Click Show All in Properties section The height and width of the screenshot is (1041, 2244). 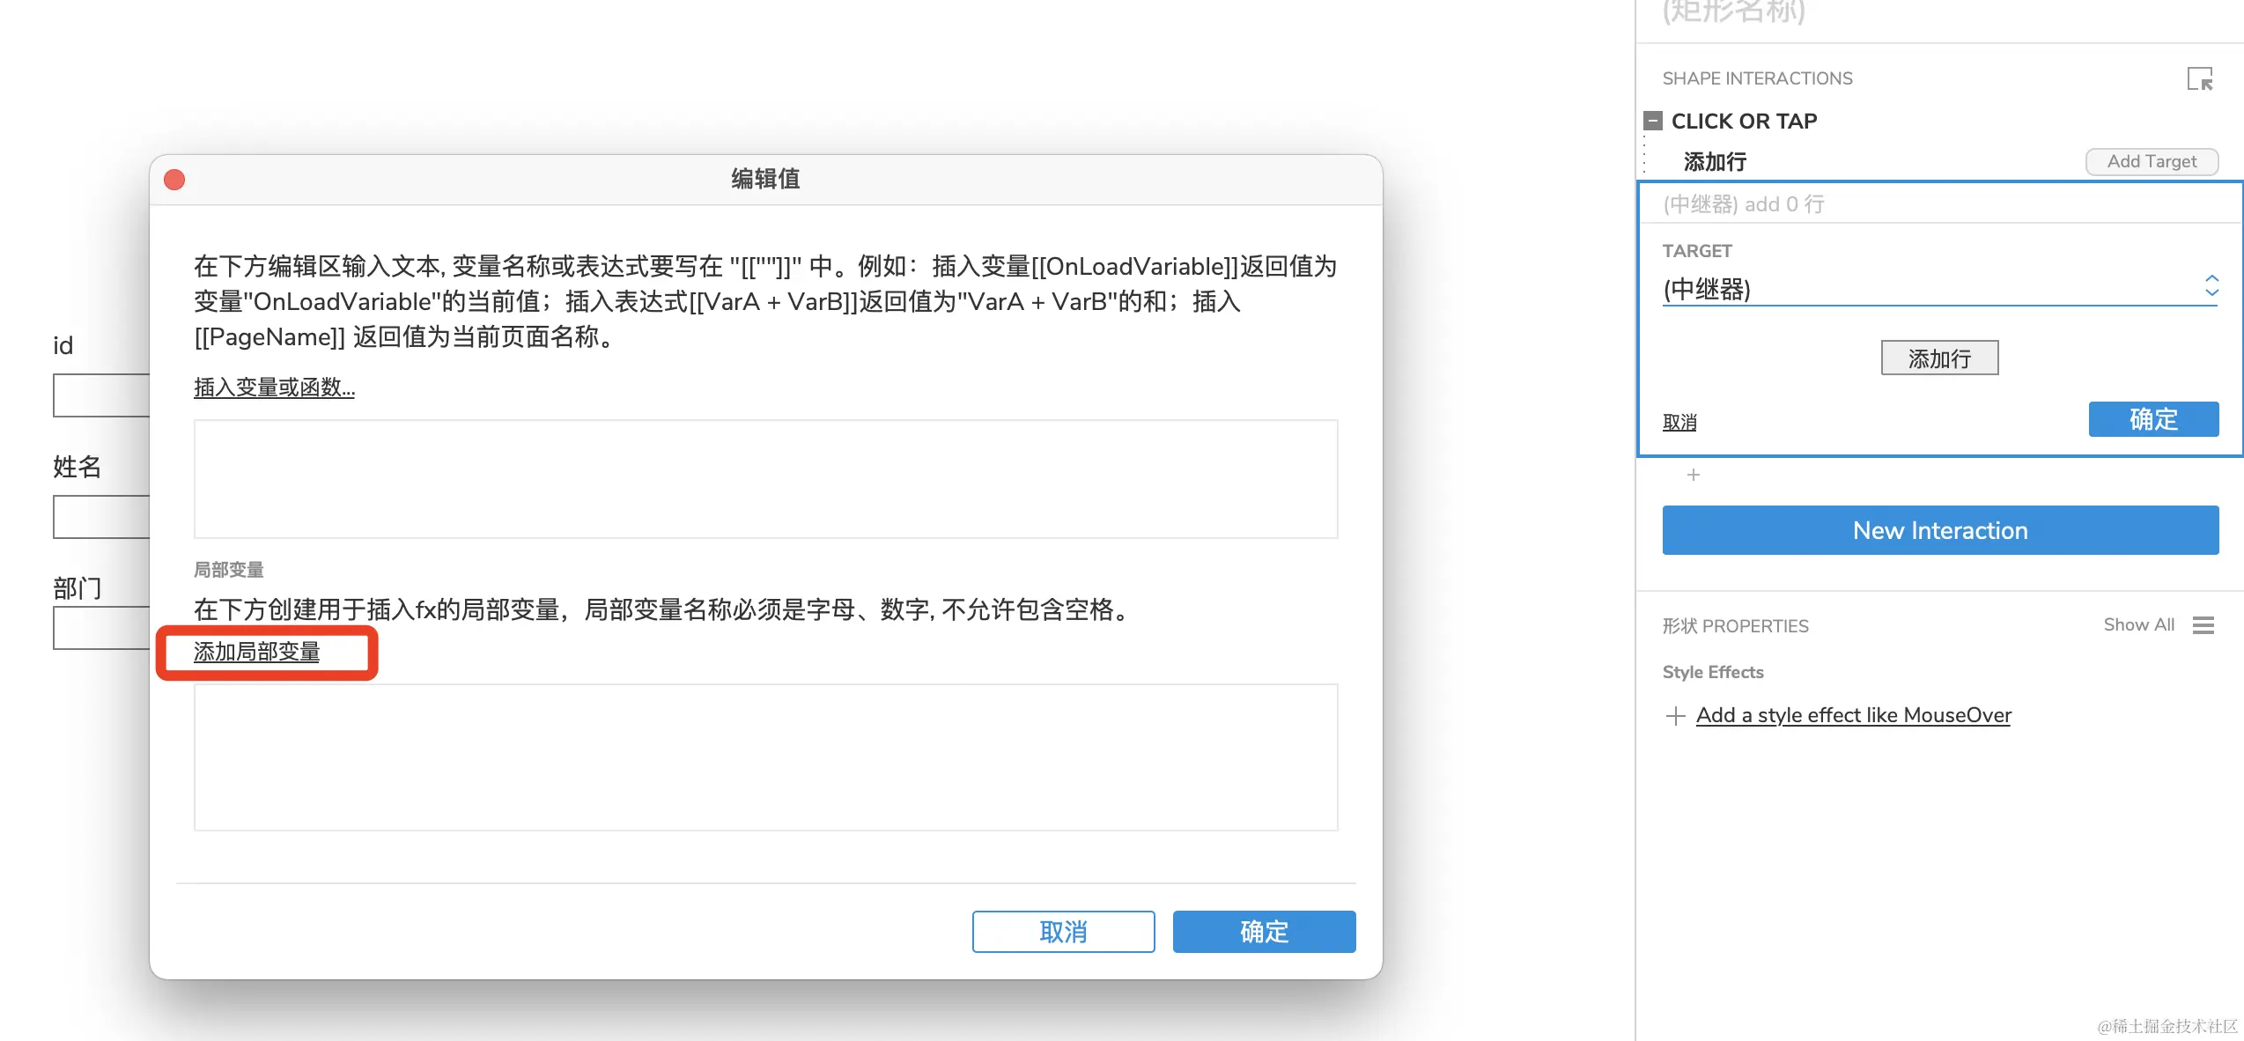(x=2138, y=625)
